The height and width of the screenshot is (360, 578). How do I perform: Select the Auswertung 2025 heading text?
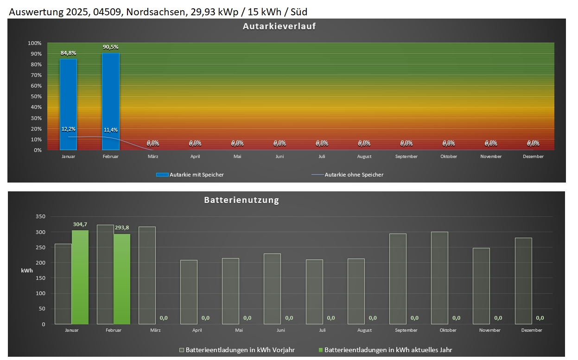point(158,12)
